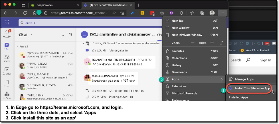Open the Favorites list toolbar icon
The width and height of the screenshot is (279, 124).
coord(192,13)
